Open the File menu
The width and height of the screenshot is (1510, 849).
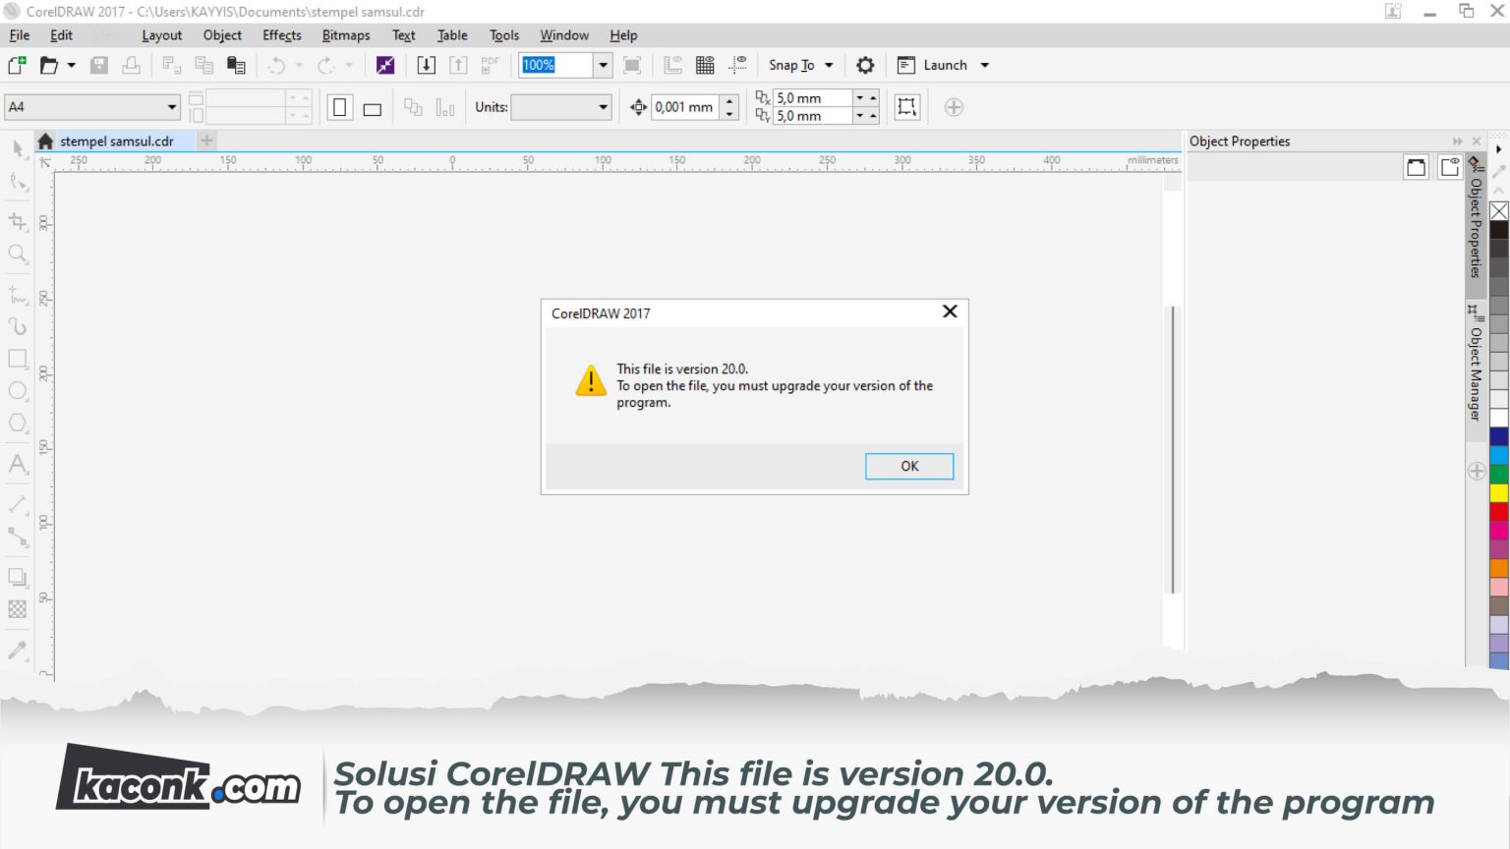[20, 35]
